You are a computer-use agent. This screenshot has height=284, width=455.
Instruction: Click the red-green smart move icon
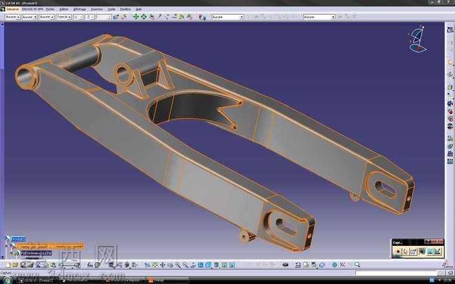pyautogui.click(x=152, y=17)
